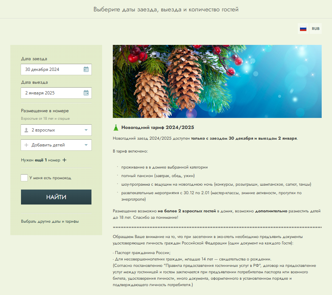332x295 pixels.
Task: Click the Russian flag language icon
Action: 303,29
